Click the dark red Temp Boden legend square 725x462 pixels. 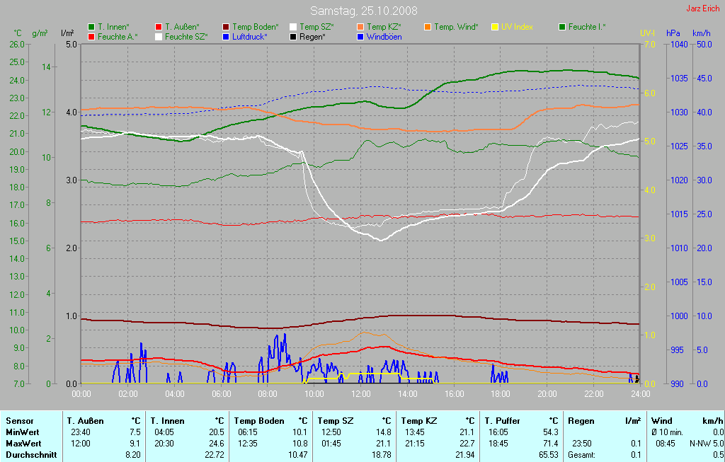pos(226,27)
